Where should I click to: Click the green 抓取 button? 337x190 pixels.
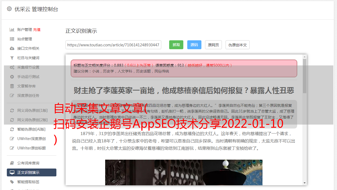click(x=176, y=45)
